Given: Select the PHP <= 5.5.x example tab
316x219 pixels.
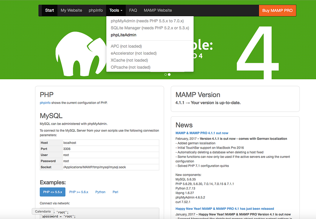Looking at the screenshot, I should pos(52,192).
